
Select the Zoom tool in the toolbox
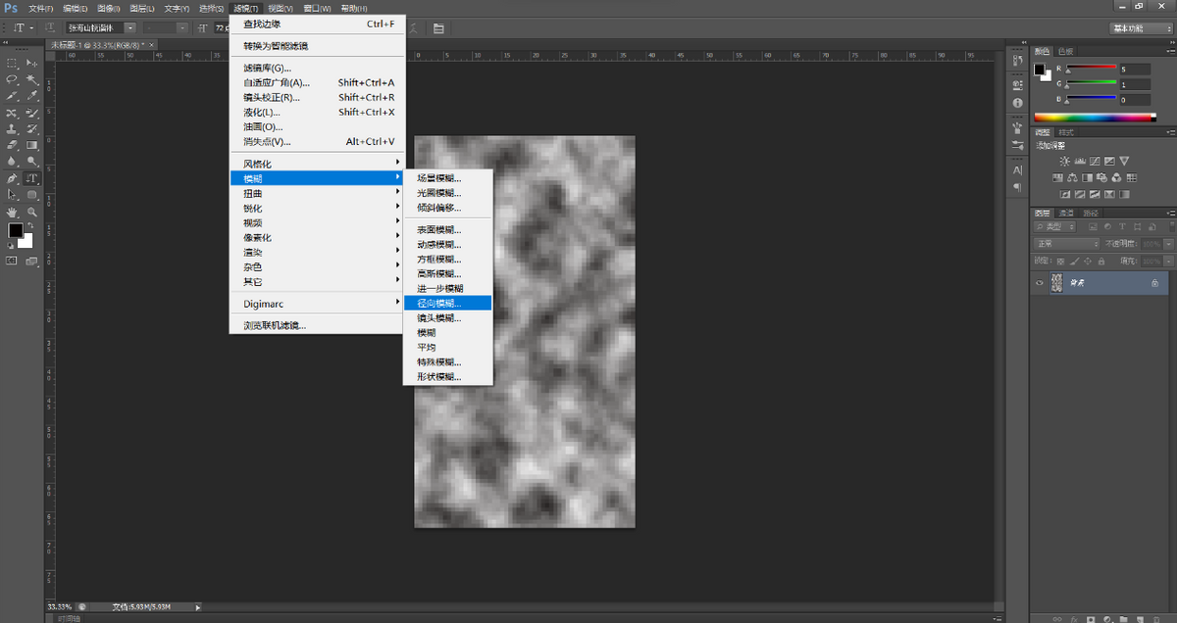click(x=32, y=212)
